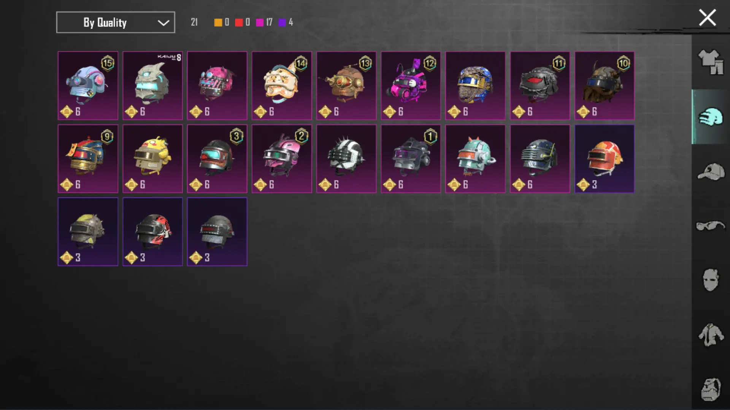Click the pink quality square showing 17
730x410 pixels.
[260, 22]
